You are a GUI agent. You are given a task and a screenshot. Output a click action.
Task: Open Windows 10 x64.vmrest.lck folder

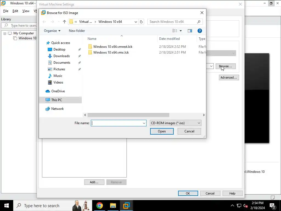click(x=113, y=47)
